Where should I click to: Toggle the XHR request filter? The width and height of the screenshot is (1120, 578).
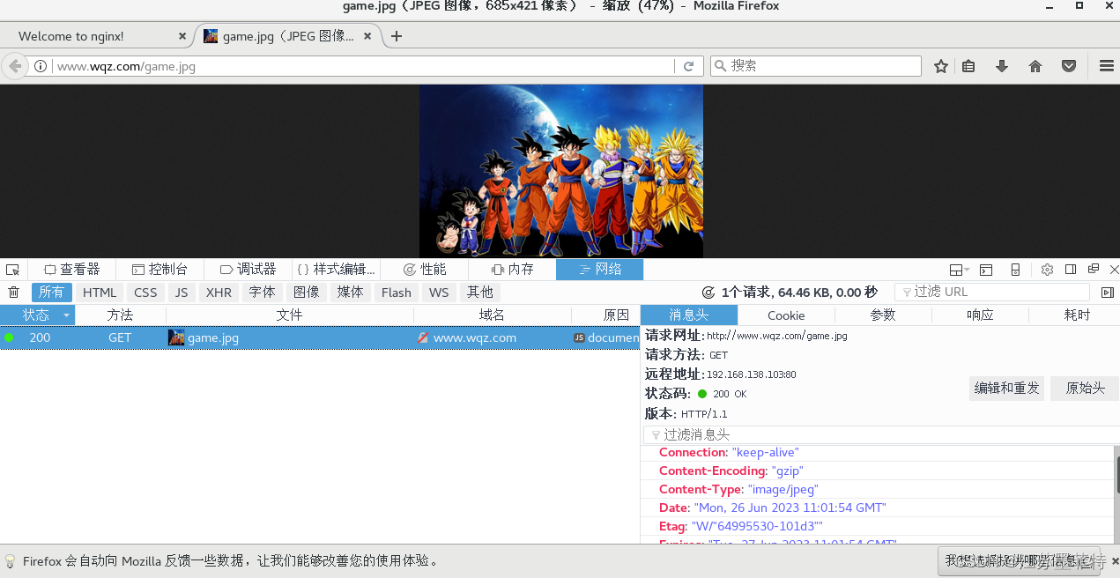[219, 292]
